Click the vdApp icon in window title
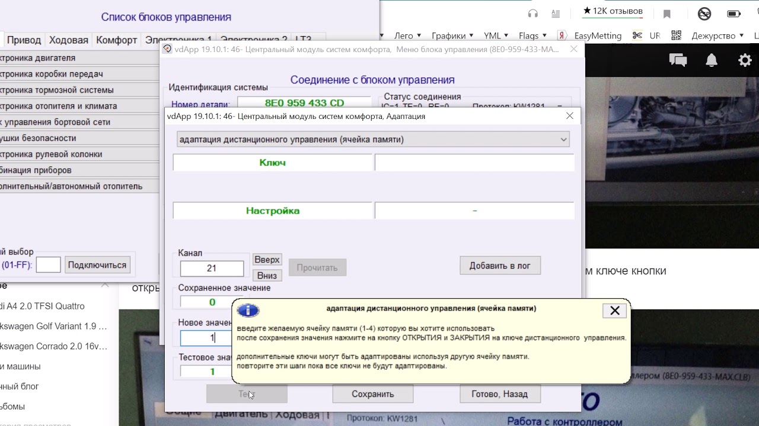 pos(167,49)
